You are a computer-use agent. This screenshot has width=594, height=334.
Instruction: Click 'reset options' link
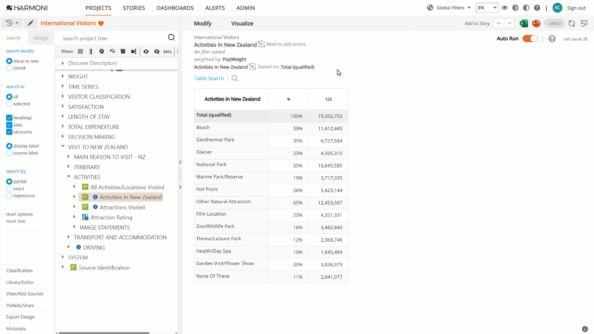coord(19,214)
